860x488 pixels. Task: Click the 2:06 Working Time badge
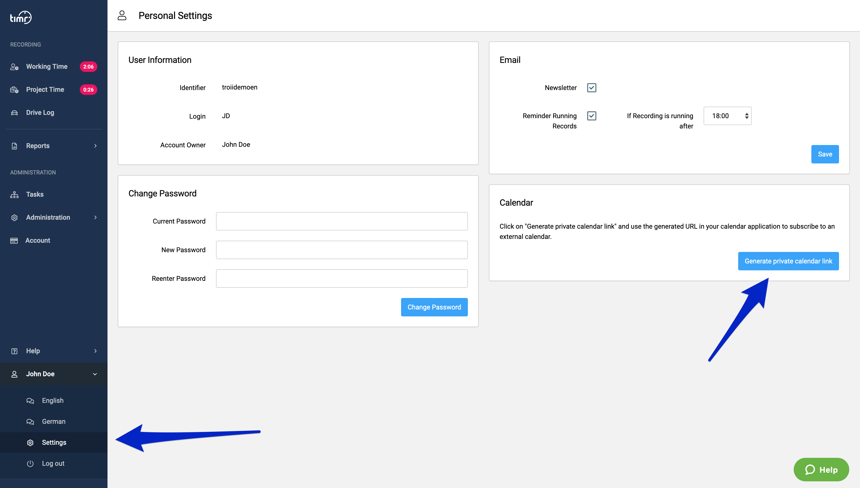click(88, 67)
